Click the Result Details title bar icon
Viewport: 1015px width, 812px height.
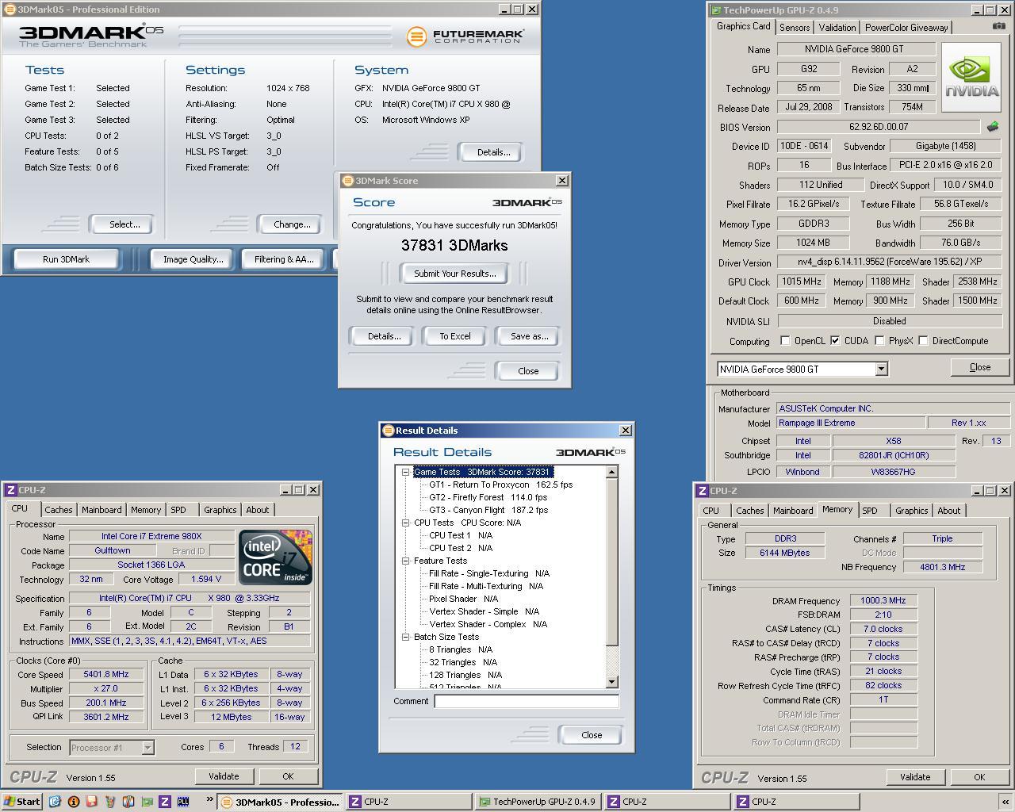tap(388, 431)
